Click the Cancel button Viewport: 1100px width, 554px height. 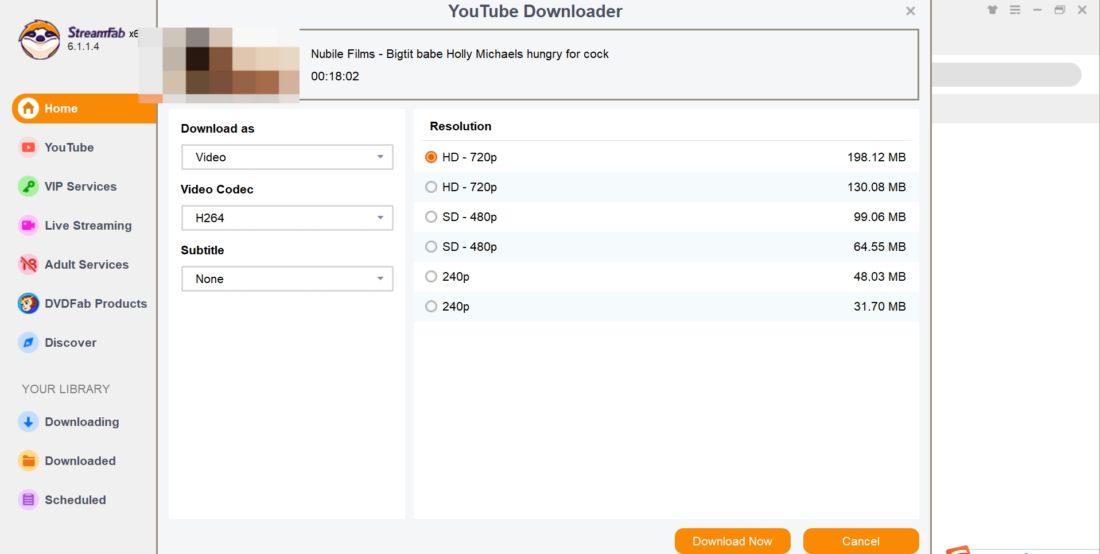click(861, 541)
